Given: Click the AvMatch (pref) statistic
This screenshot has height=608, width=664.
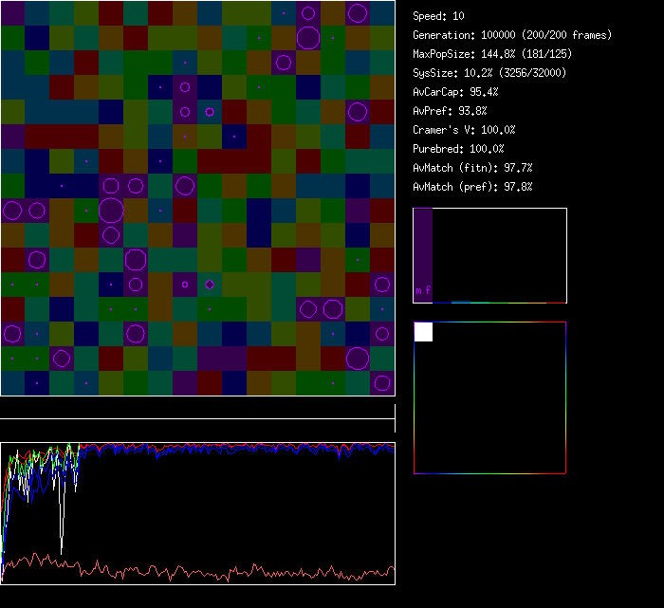Looking at the screenshot, I should click(x=472, y=187).
